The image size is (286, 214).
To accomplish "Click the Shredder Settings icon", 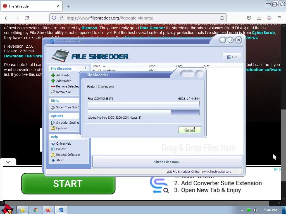I will [x=53, y=123].
